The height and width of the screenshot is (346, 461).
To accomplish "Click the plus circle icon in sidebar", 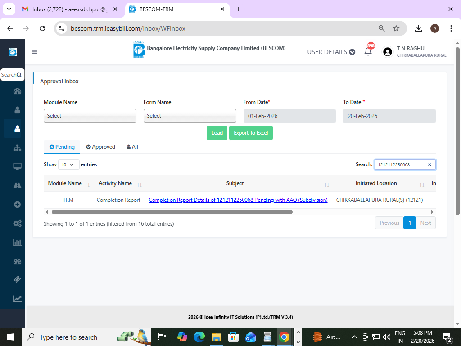I will (18, 205).
